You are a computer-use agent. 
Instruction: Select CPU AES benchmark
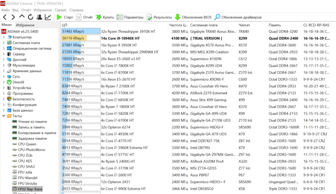(22, 161)
